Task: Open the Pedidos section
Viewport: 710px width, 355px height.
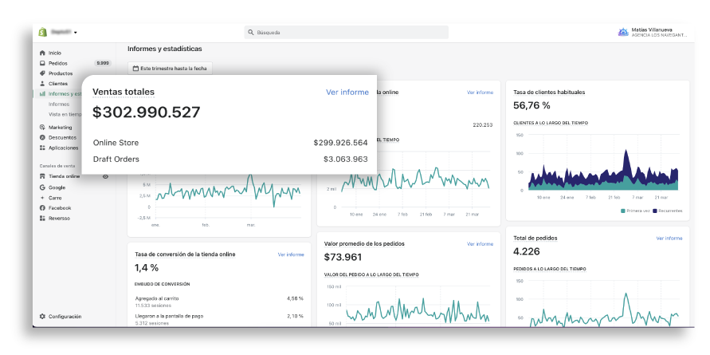Action: click(58, 64)
